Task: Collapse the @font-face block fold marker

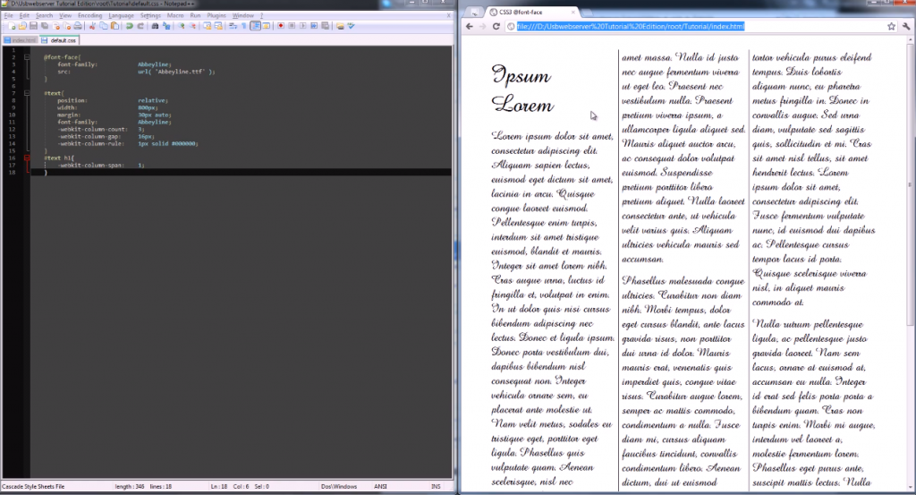Action: coord(28,57)
